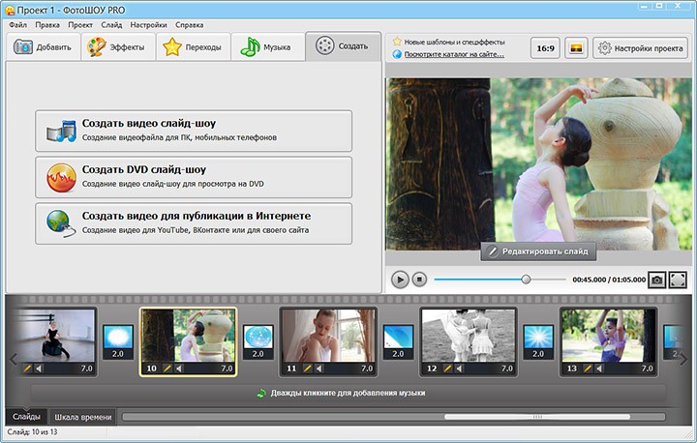Click pencil edit icon on slide 10
697x443 pixels.
pyautogui.click(x=167, y=369)
